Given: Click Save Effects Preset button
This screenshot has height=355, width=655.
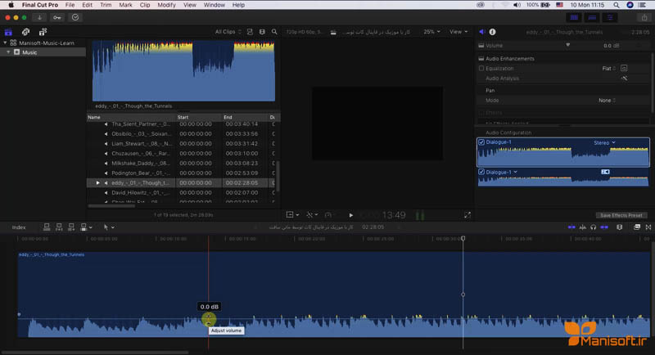Looking at the screenshot, I should point(621,215).
